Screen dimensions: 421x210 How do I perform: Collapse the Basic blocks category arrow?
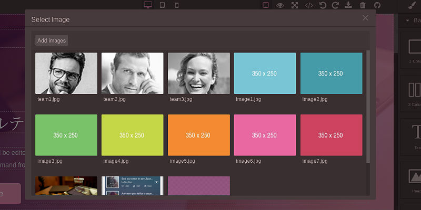point(407,20)
